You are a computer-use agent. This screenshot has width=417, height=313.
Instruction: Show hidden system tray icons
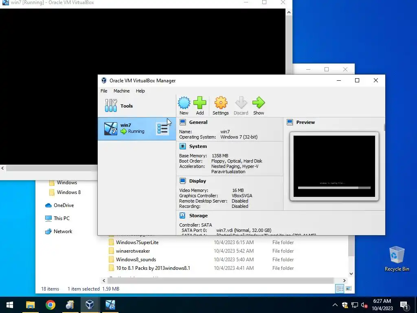tap(335, 305)
